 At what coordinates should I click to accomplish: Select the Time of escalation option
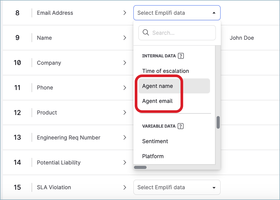point(165,71)
